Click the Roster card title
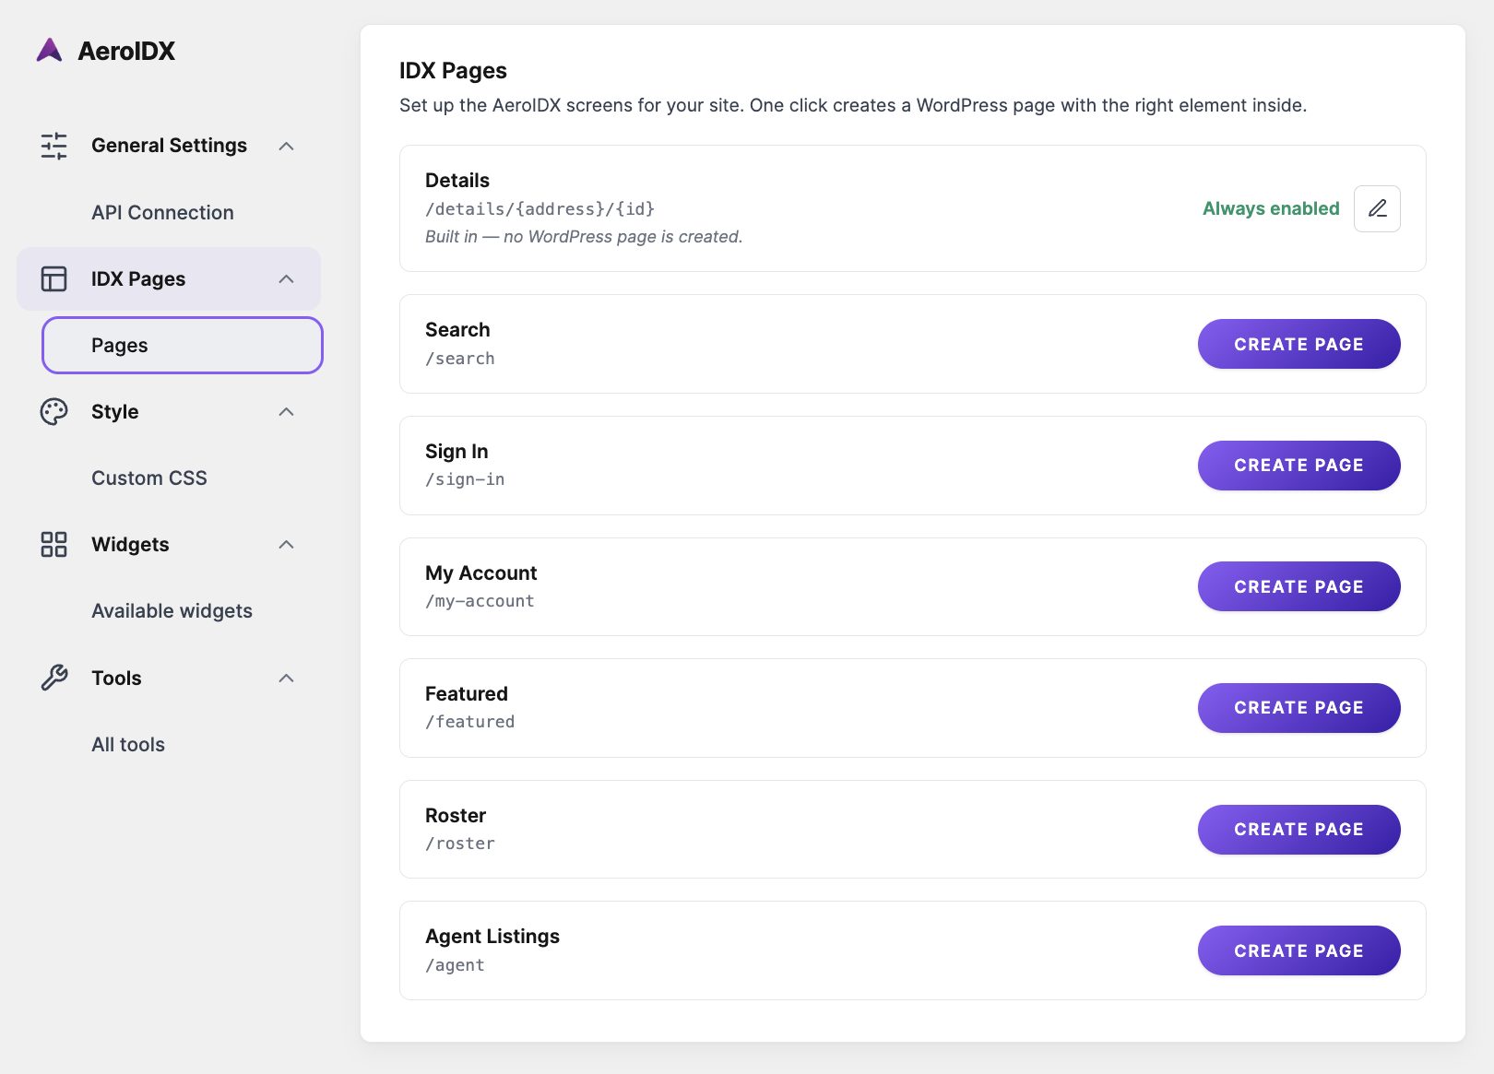 click(456, 816)
